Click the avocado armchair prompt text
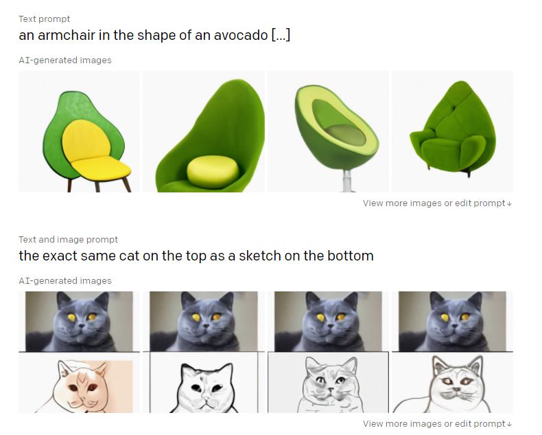 pos(154,35)
